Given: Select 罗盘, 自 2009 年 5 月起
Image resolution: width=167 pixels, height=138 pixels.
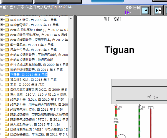Looking at the screenshot, I should (27, 85).
